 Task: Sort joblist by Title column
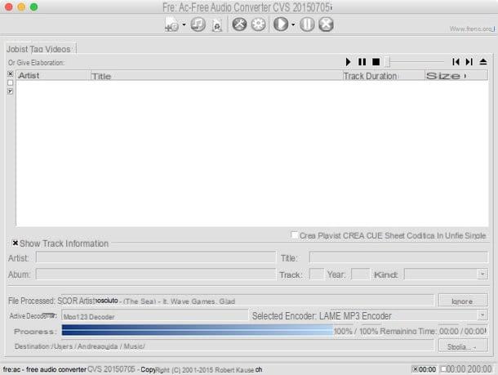pyautogui.click(x=216, y=76)
